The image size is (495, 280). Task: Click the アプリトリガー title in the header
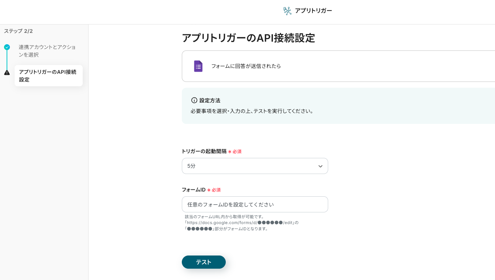313,11
